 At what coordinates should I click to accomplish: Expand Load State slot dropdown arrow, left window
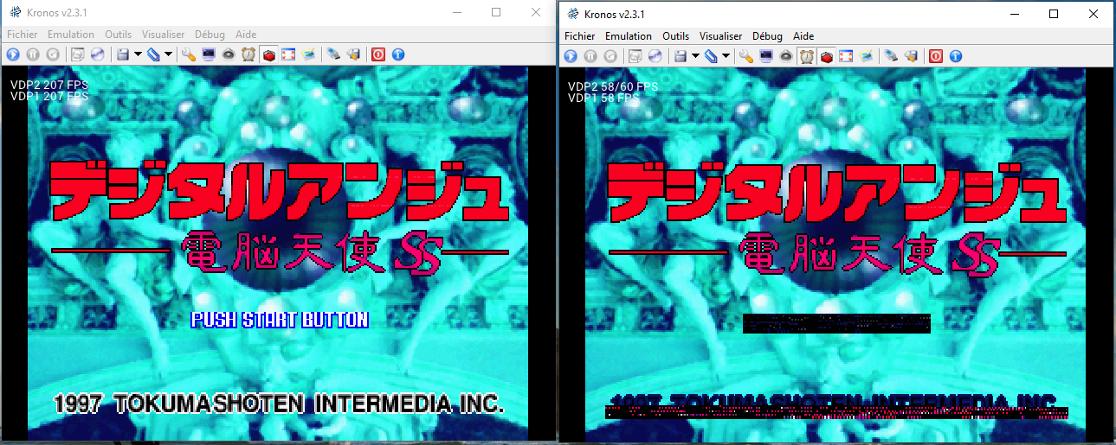click(168, 54)
